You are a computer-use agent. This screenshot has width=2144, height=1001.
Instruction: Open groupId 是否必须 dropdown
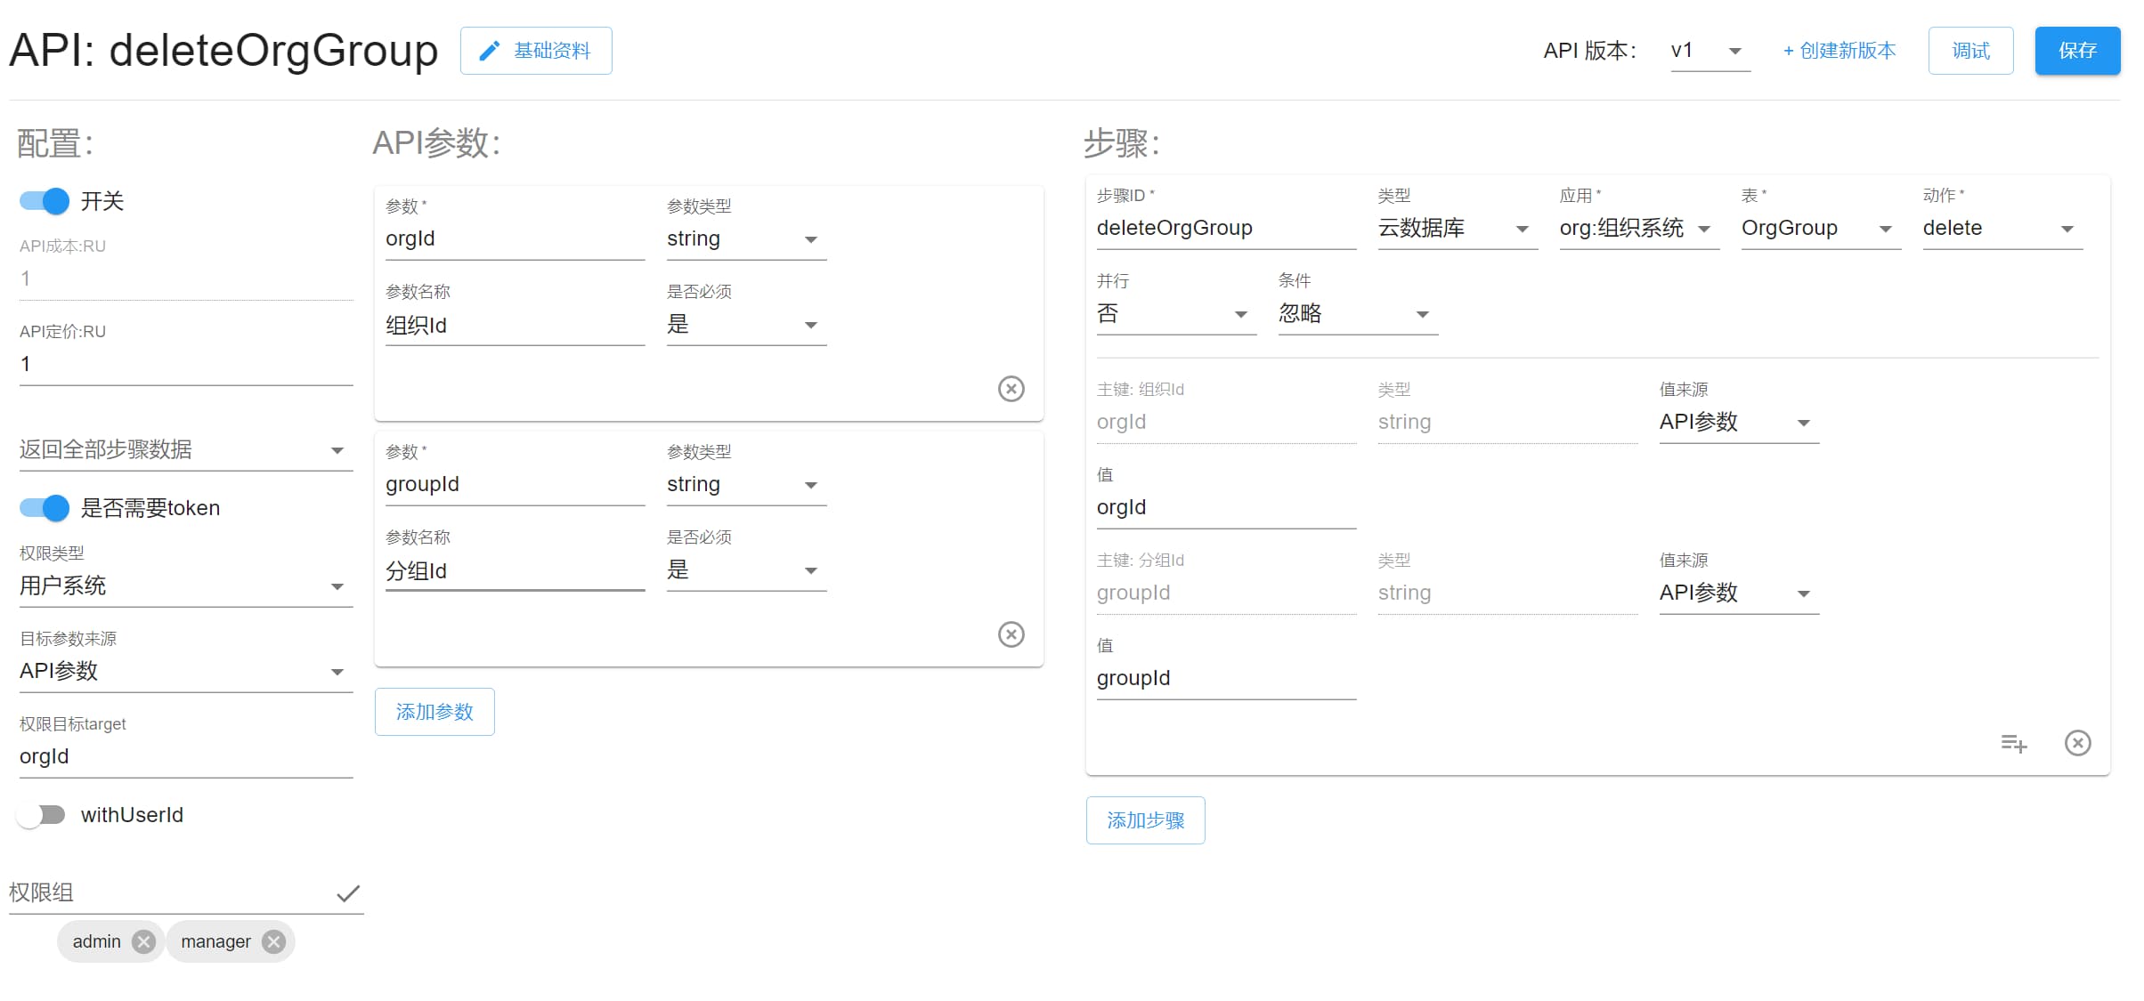click(x=746, y=569)
